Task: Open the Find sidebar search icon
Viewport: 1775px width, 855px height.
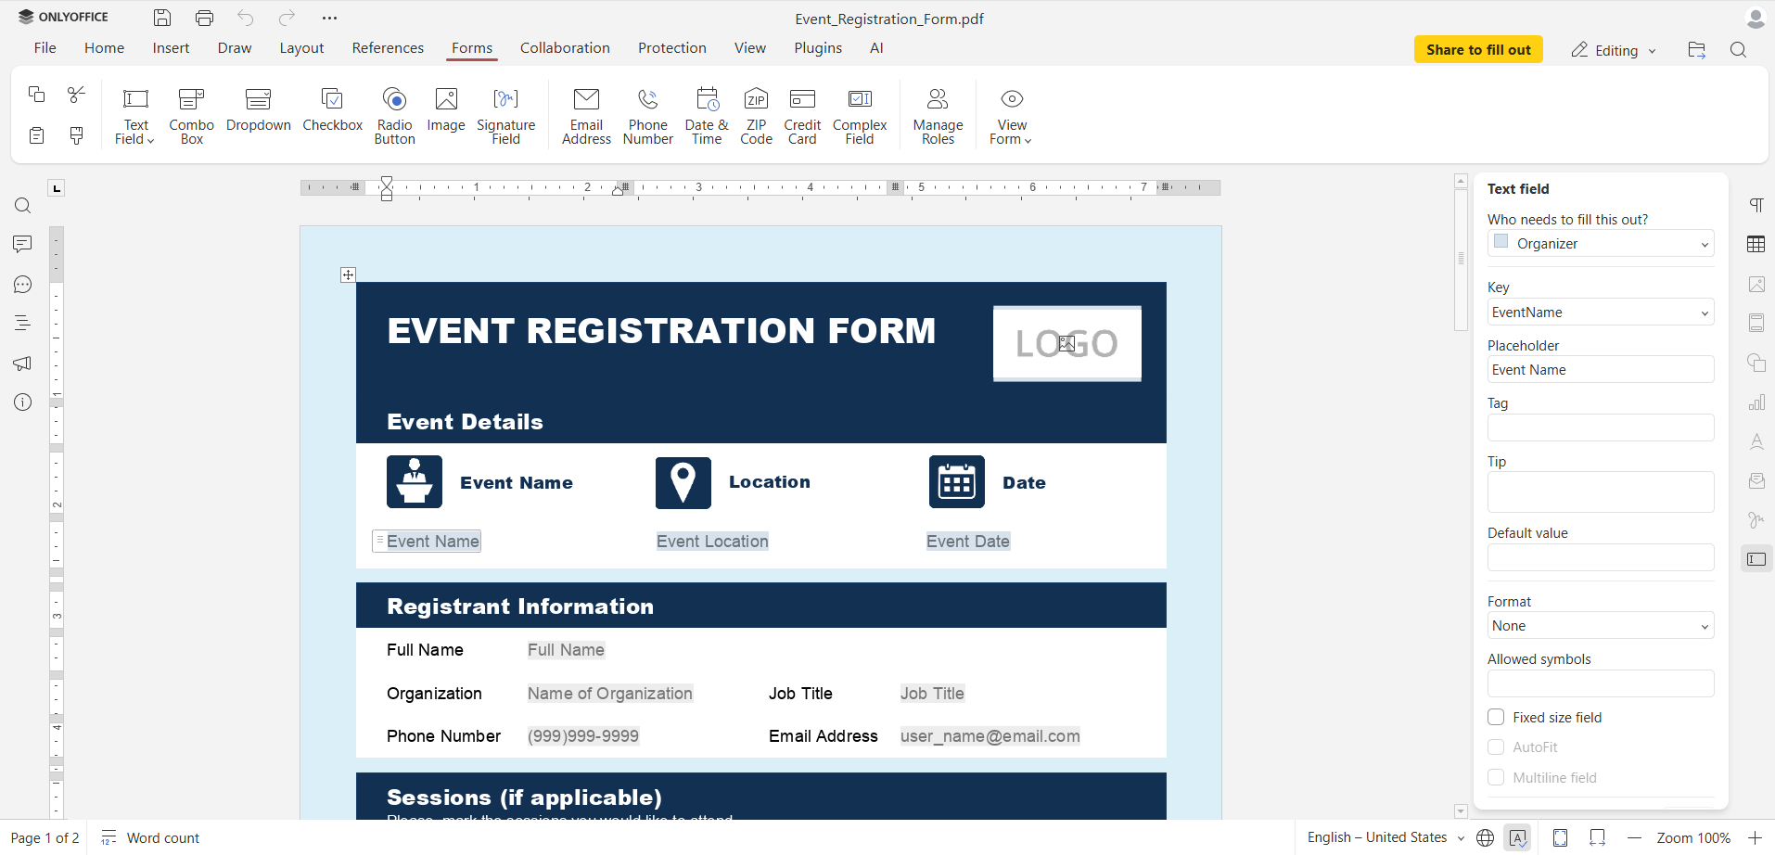Action: [x=23, y=206]
